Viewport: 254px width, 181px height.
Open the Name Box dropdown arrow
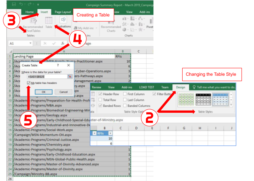coord(30,43)
